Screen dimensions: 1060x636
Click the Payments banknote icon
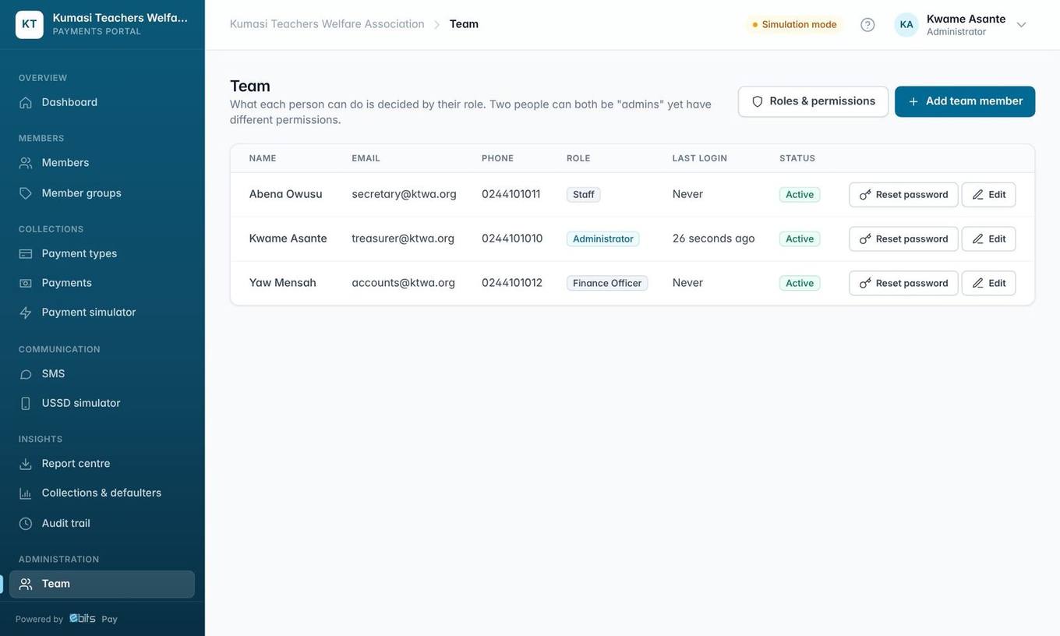26,283
